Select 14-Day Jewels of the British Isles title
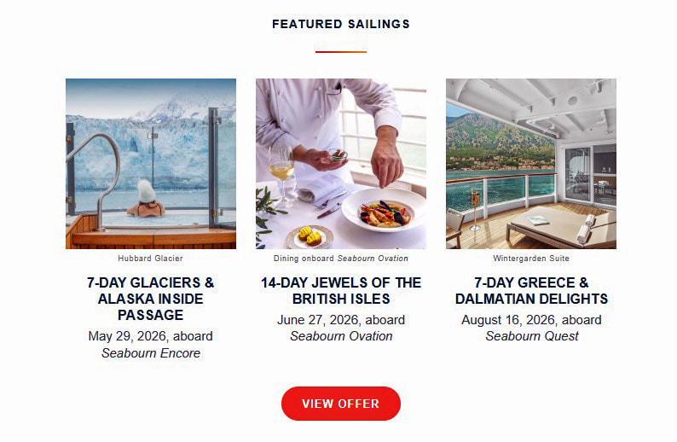Screen dimensions: 677x442 pyautogui.click(x=341, y=291)
